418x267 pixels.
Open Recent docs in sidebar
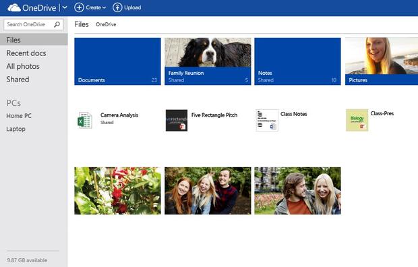coord(26,53)
